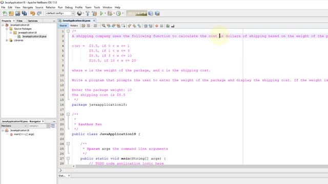Select JavaApplication18.java in Projects tree
This screenshot has height=184, width=328.
point(34,36)
